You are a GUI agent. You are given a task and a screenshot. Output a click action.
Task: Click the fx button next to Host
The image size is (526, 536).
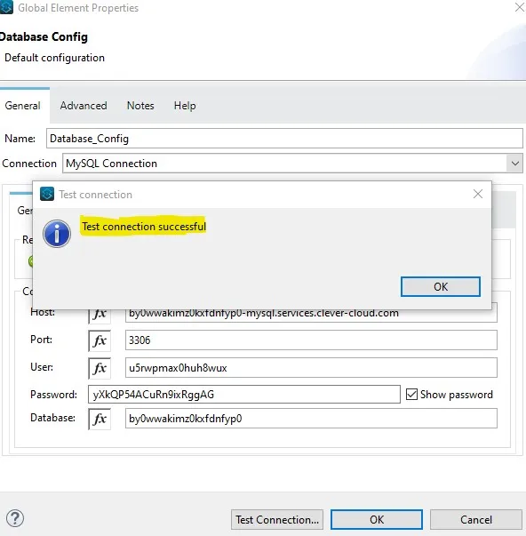tap(100, 316)
